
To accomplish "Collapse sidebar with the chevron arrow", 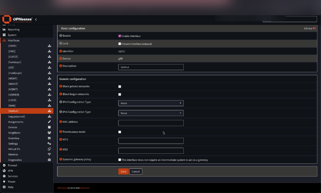I will 36,19.
